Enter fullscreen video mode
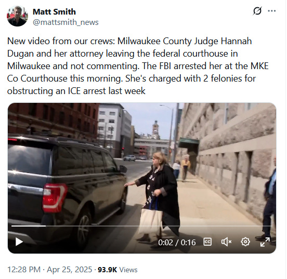 (x=265, y=242)
